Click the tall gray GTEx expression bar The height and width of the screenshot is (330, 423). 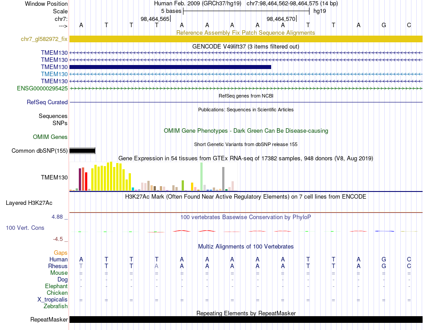tap(224, 179)
